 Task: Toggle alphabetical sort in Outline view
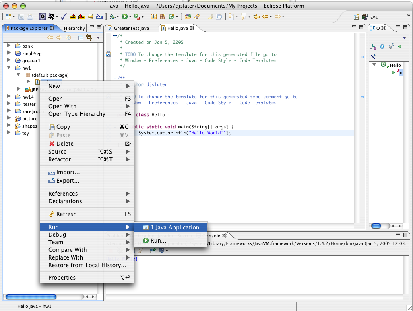[373, 47]
